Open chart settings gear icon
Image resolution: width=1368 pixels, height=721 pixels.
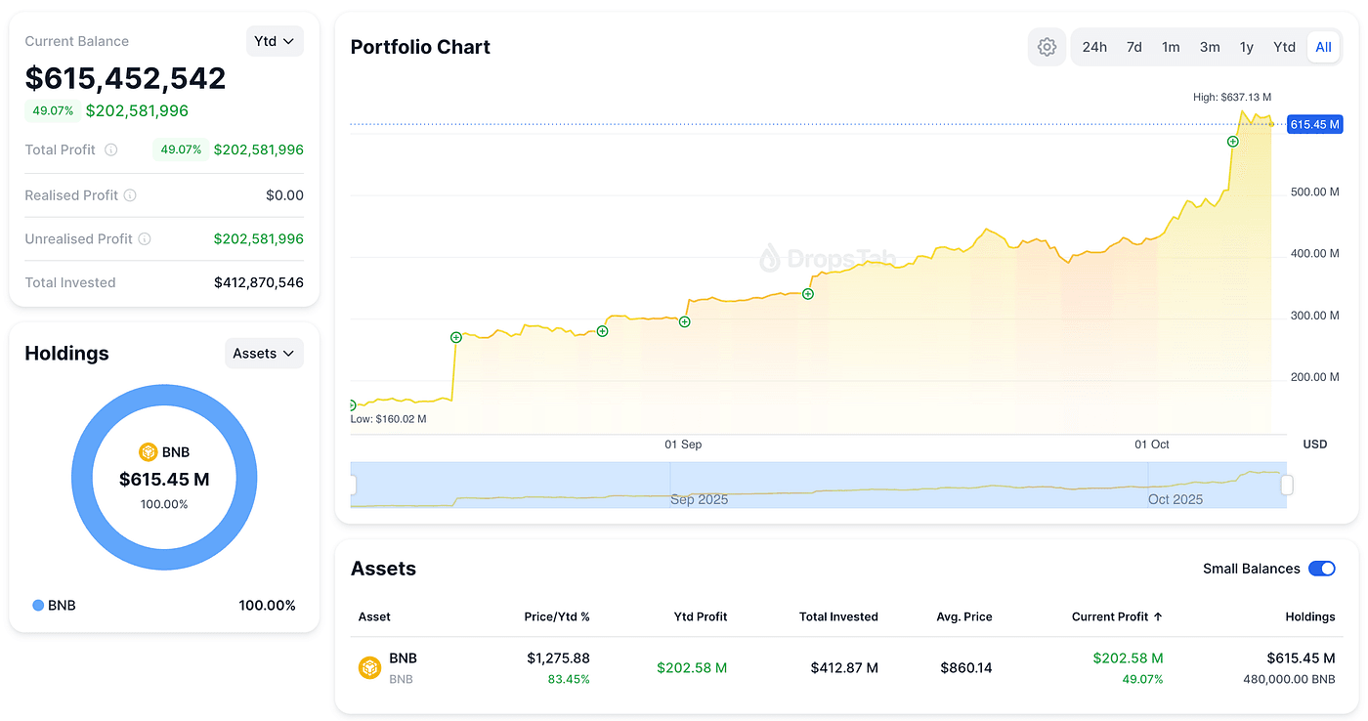[x=1047, y=47]
